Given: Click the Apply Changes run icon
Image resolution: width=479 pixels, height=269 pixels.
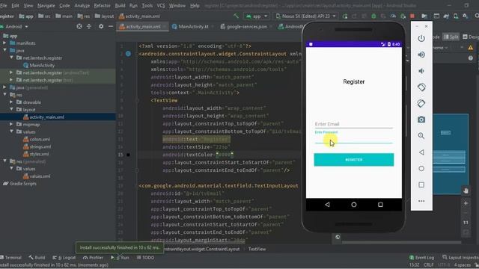Looking at the screenshot, I should (345, 16).
